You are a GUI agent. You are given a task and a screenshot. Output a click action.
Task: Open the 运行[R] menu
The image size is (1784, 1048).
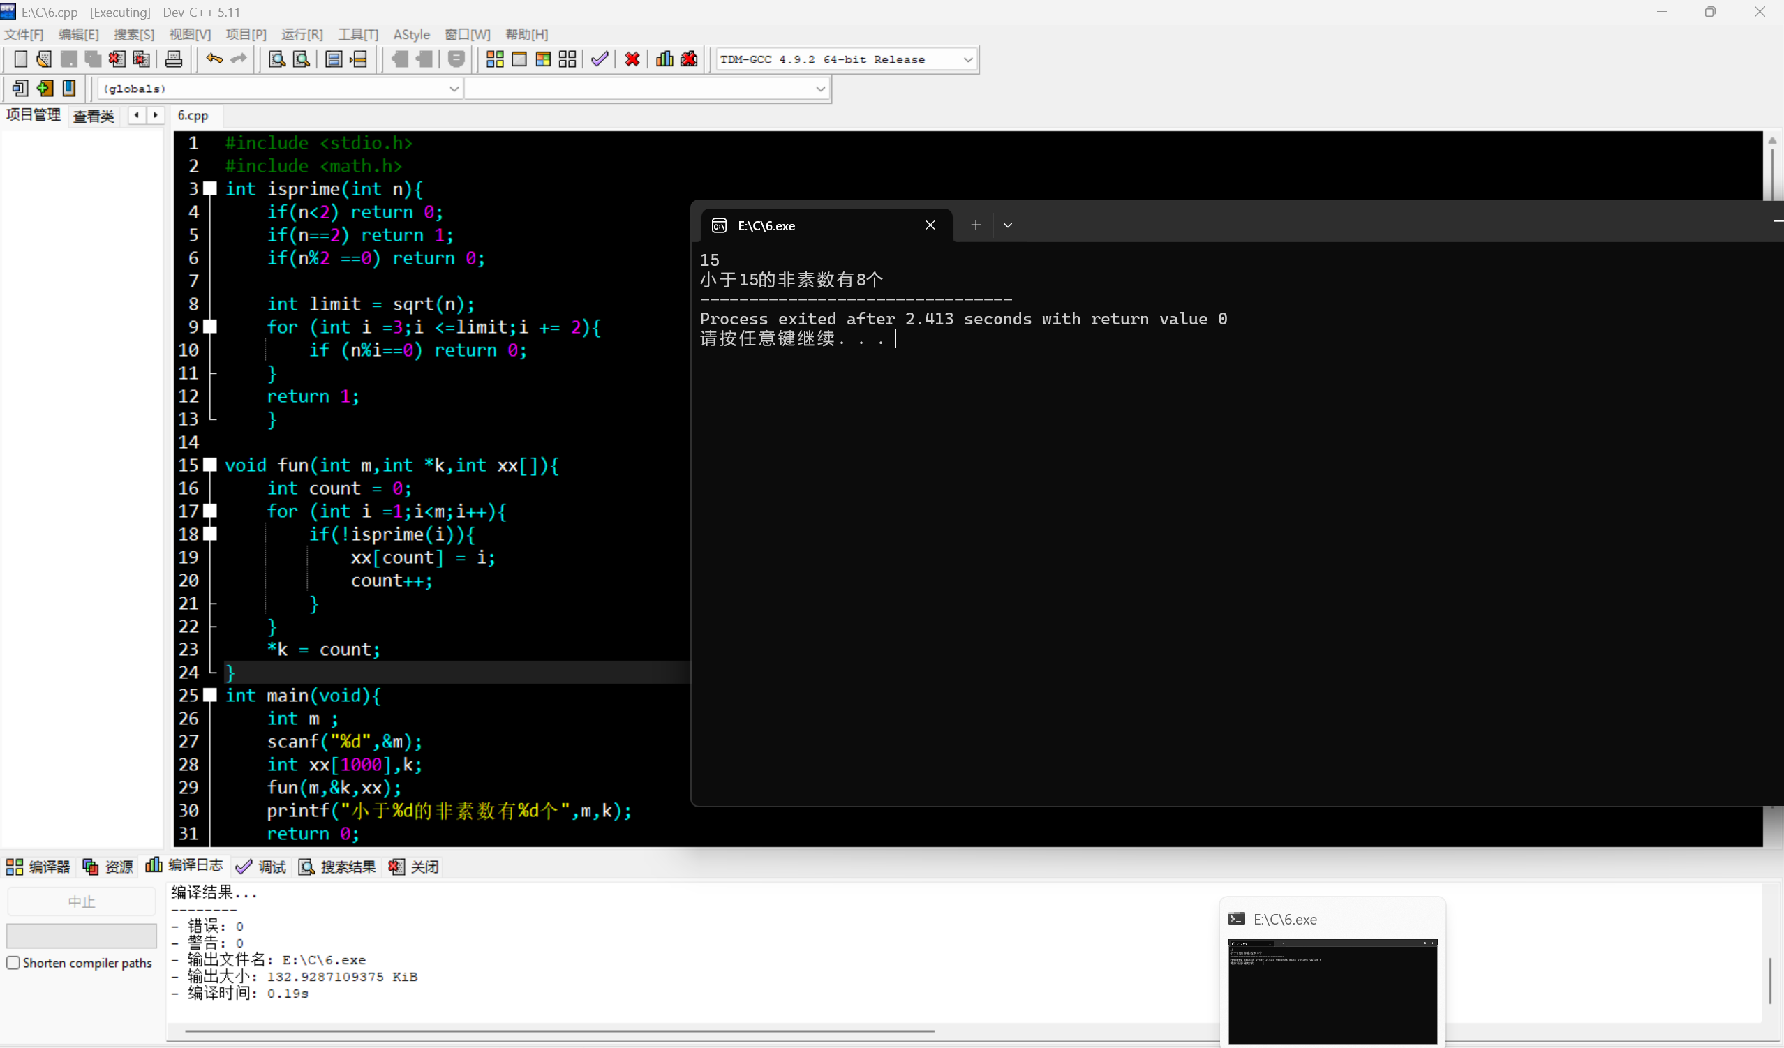[x=302, y=34]
